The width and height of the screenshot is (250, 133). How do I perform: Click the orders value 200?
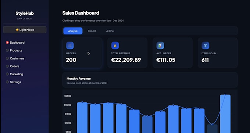click(71, 60)
